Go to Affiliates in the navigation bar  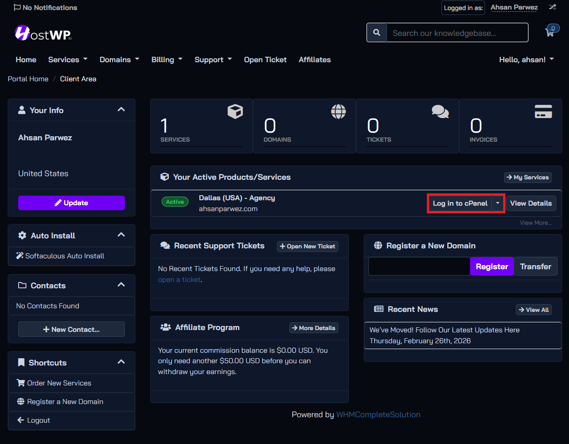[314, 59]
